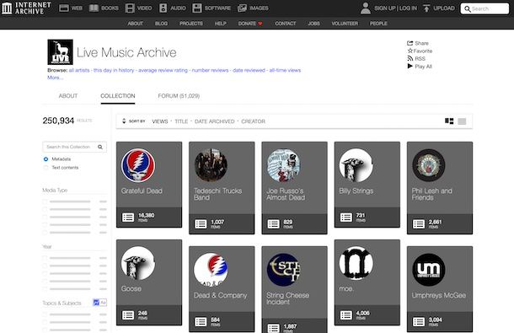Switch to tile view layout icon
The image size is (514, 333).
(x=449, y=121)
